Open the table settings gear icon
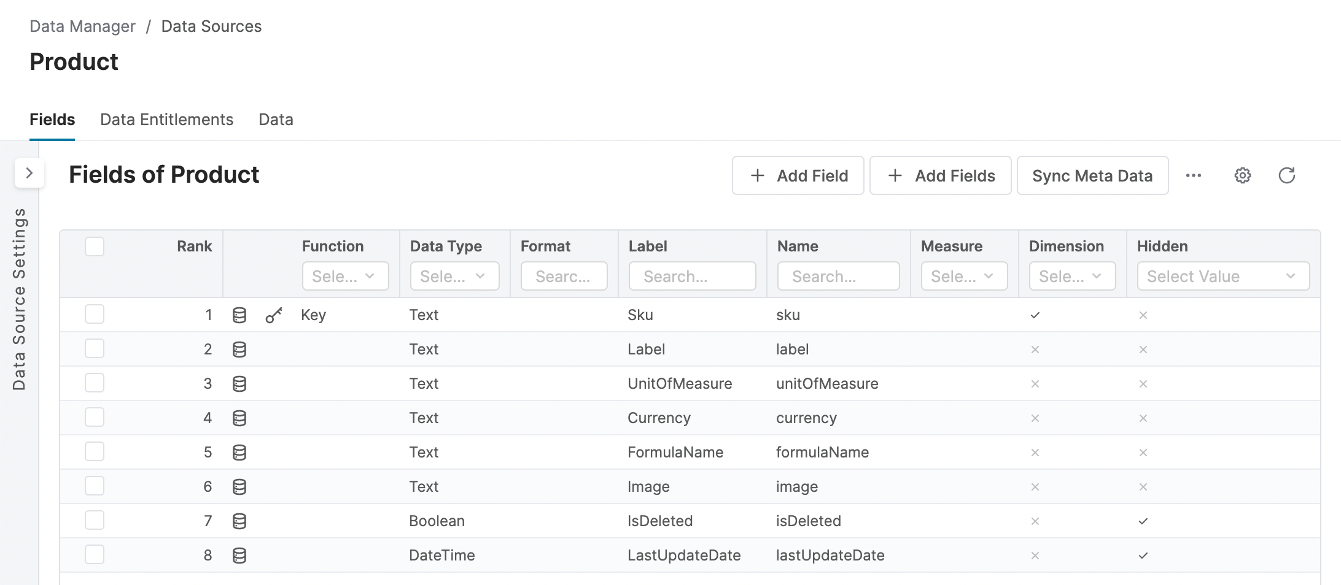 click(1242, 175)
